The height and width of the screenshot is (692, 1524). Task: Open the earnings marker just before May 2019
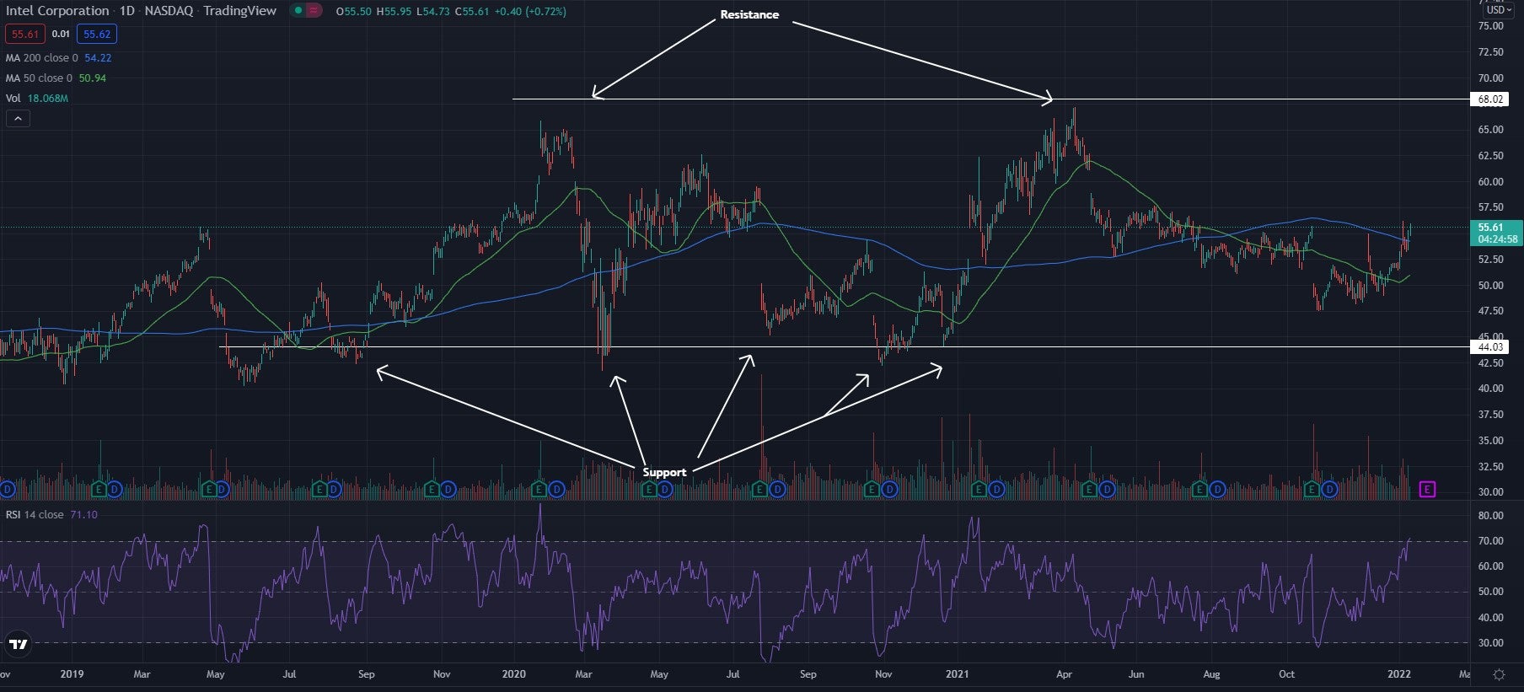[x=208, y=489]
